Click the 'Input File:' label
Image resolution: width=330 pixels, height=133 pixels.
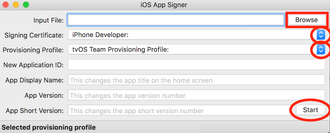(48, 20)
